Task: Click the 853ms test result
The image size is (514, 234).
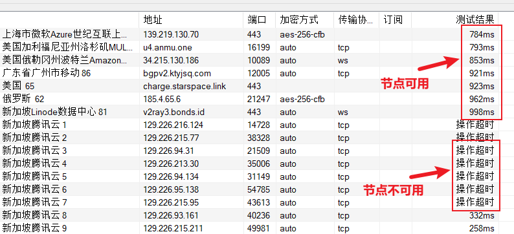Action: coord(482,61)
